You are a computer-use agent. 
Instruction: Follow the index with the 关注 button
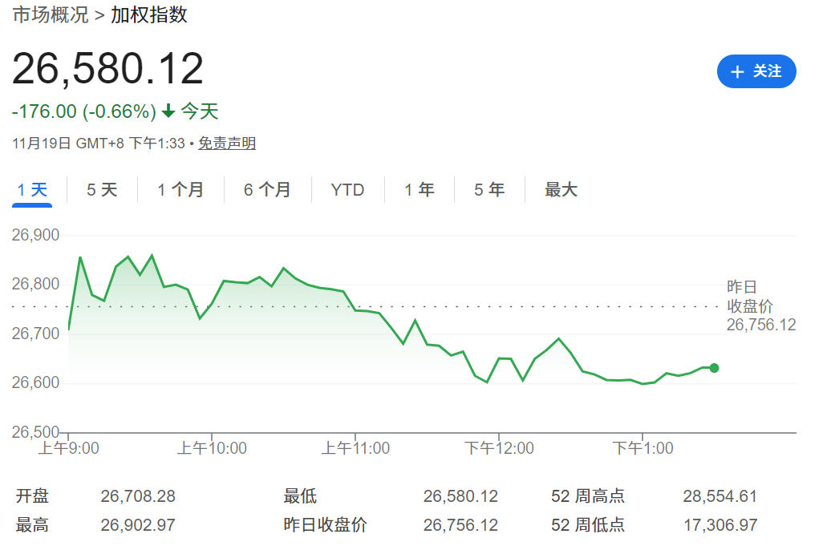[x=756, y=71]
